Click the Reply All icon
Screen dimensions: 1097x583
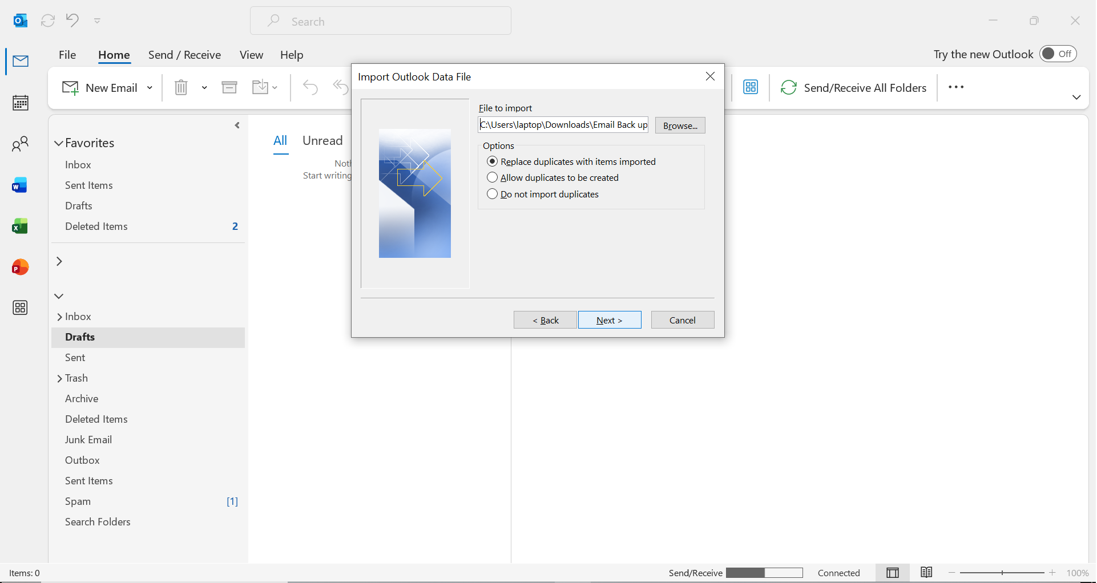pos(341,87)
